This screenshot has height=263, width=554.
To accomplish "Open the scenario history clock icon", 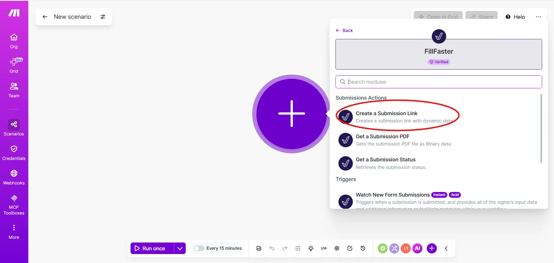I will [x=363, y=248].
